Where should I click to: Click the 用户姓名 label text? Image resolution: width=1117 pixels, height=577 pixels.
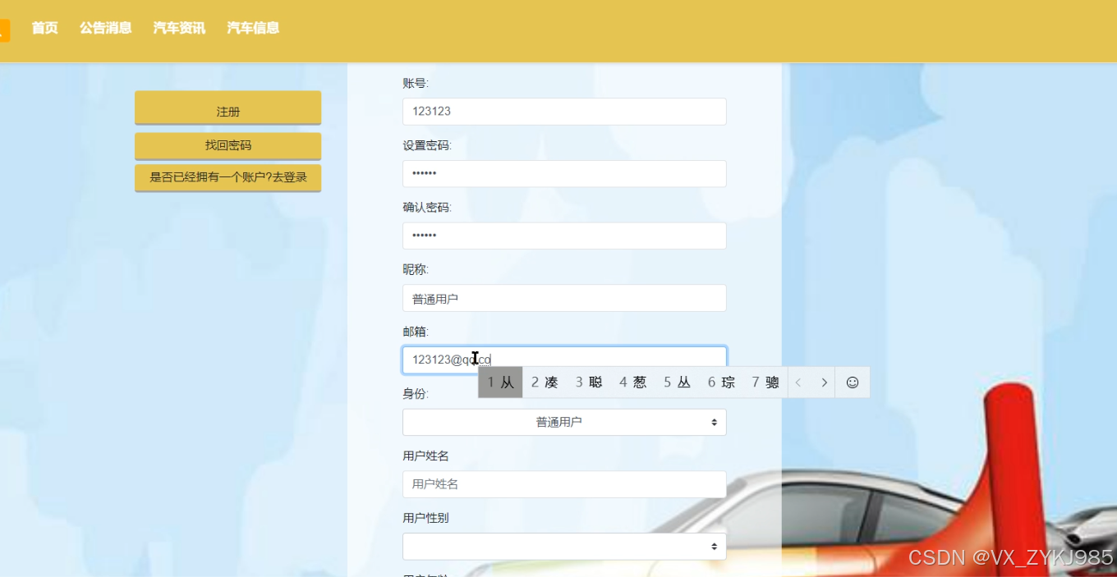point(425,456)
